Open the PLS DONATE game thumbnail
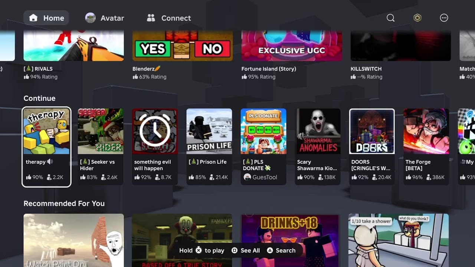The image size is (475, 267). tap(263, 131)
